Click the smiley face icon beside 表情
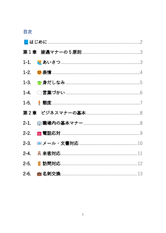Screen dimensions: 166x233 (39, 72)
